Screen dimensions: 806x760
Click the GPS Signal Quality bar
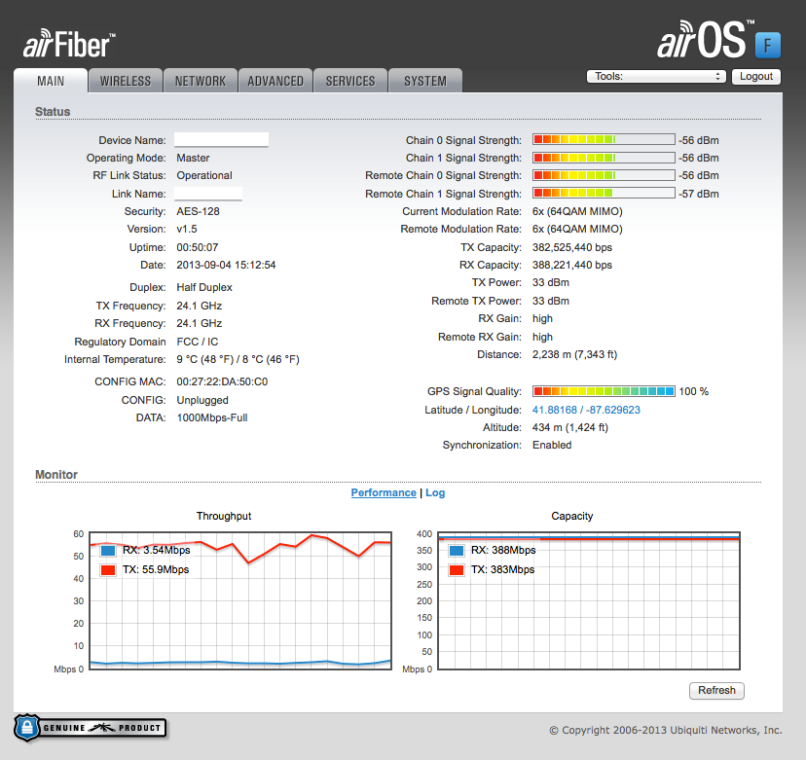[x=604, y=391]
